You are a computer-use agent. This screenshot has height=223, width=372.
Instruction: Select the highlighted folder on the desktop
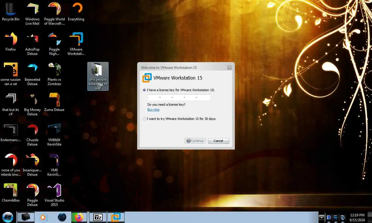coord(98,76)
